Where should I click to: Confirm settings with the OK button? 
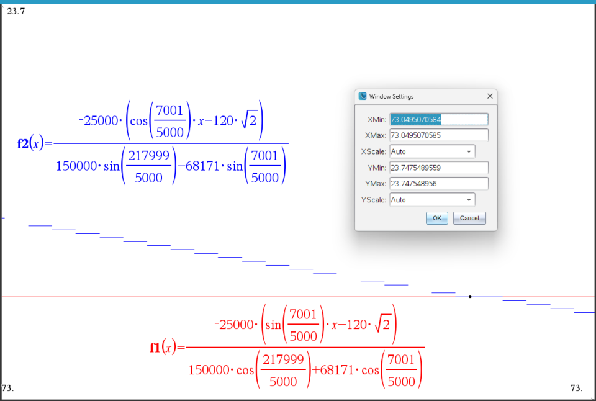(x=437, y=219)
